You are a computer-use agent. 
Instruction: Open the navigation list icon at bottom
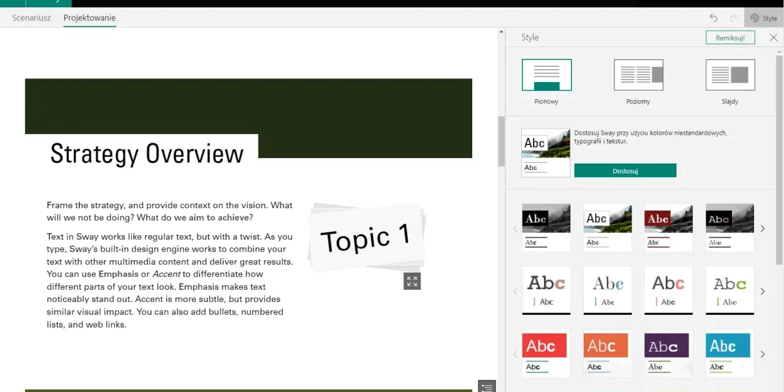pyautogui.click(x=487, y=386)
